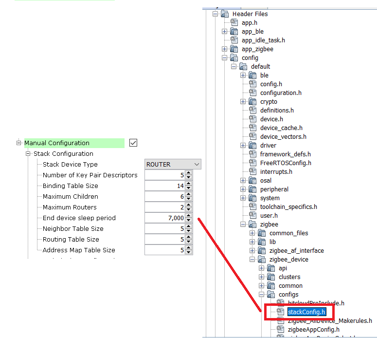This screenshot has width=377, height=338.
Task: Click the peripheral folder icon
Action: (x=252, y=189)
